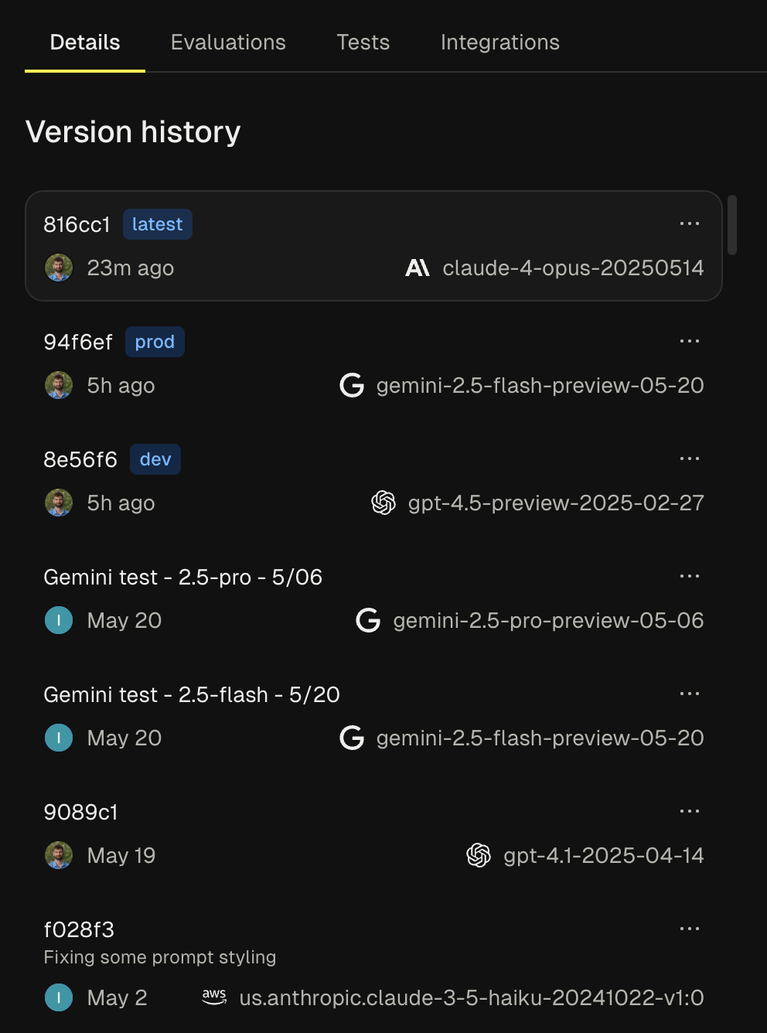This screenshot has height=1033, width=767.
Task: Open the Integrations tab
Action: [499, 42]
